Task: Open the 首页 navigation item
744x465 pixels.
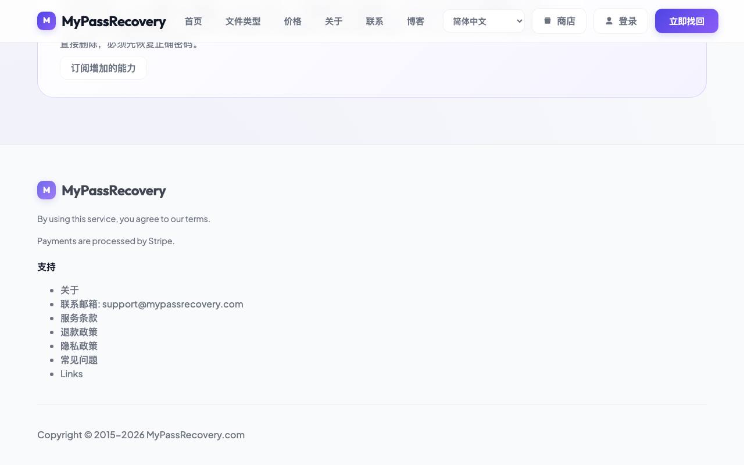Action: point(193,21)
